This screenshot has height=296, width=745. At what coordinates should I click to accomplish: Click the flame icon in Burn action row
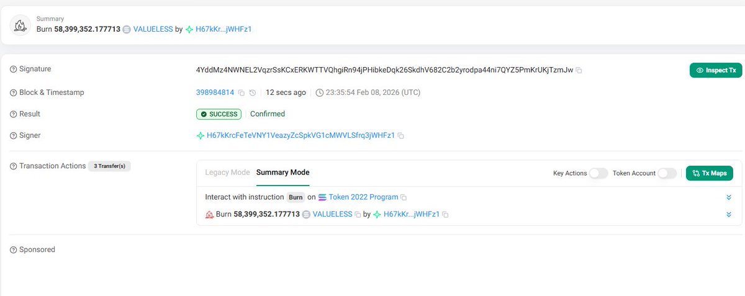[x=209, y=214]
